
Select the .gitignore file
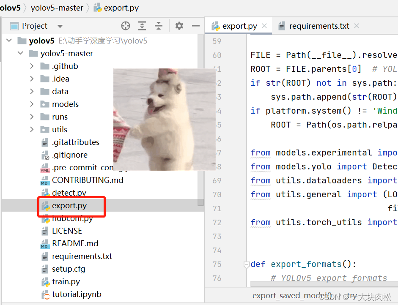point(70,155)
